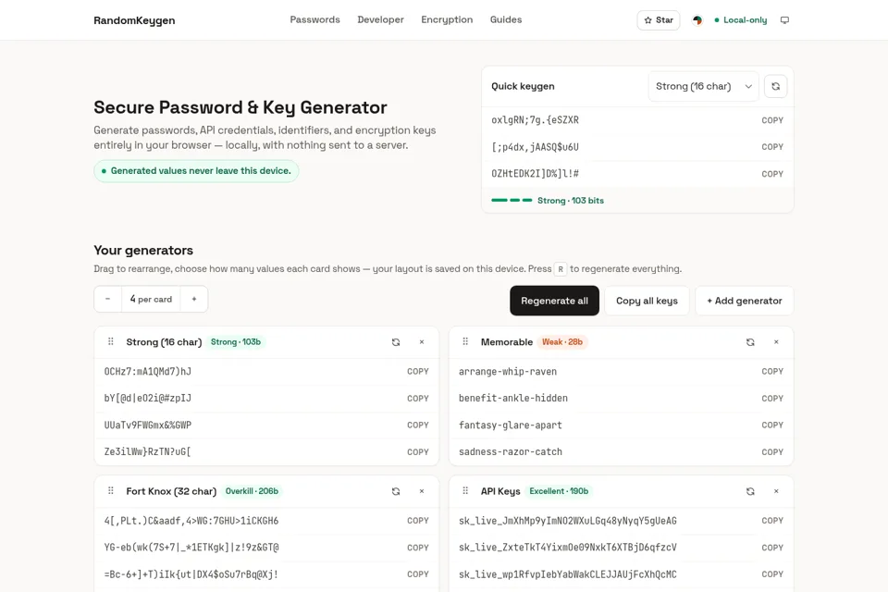Copy the passphrase arrange-whip-raven
Image resolution: width=888 pixels, height=592 pixels.
[771, 372]
